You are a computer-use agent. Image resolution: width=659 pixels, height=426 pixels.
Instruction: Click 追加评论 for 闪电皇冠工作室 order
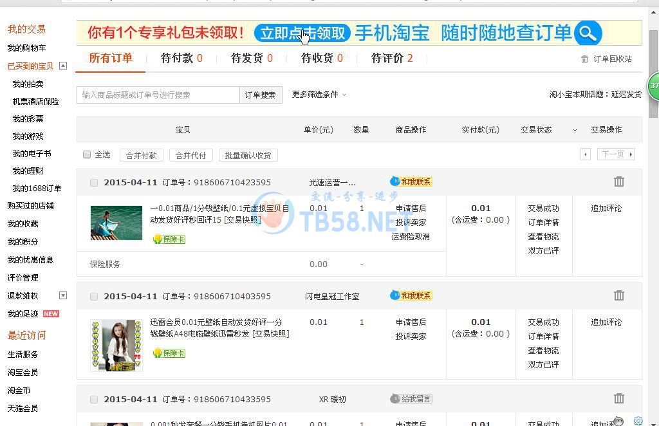606,322
